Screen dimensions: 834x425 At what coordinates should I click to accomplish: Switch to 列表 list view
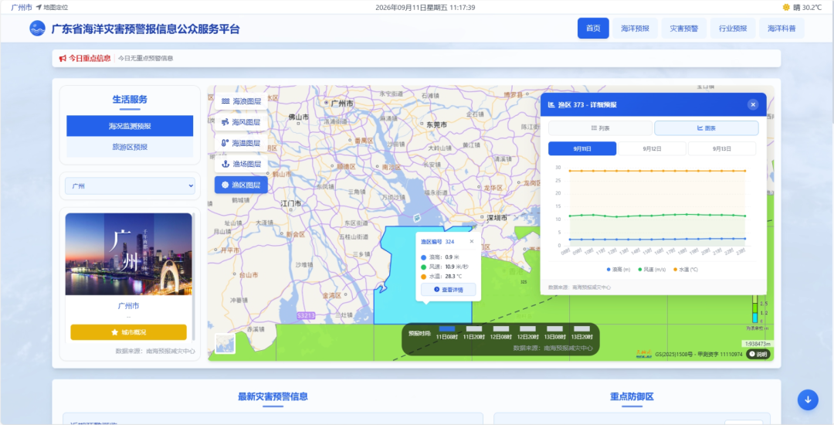coord(600,128)
